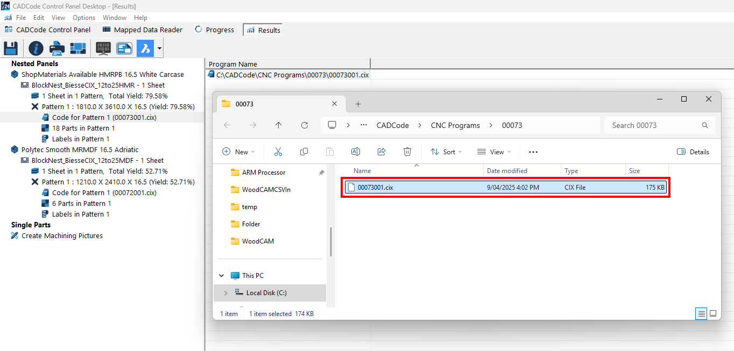
Task: Select the Total Yield 52.71% sheet row
Action: pyautogui.click(x=104, y=171)
